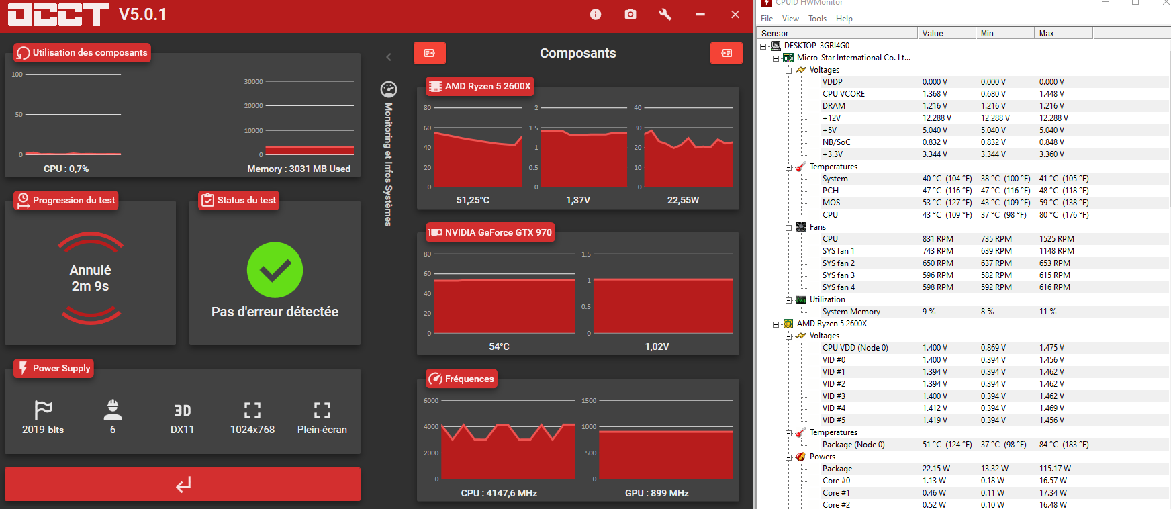Click the Sensor column header
Image resolution: width=1171 pixels, height=509 pixels.
coord(837,33)
